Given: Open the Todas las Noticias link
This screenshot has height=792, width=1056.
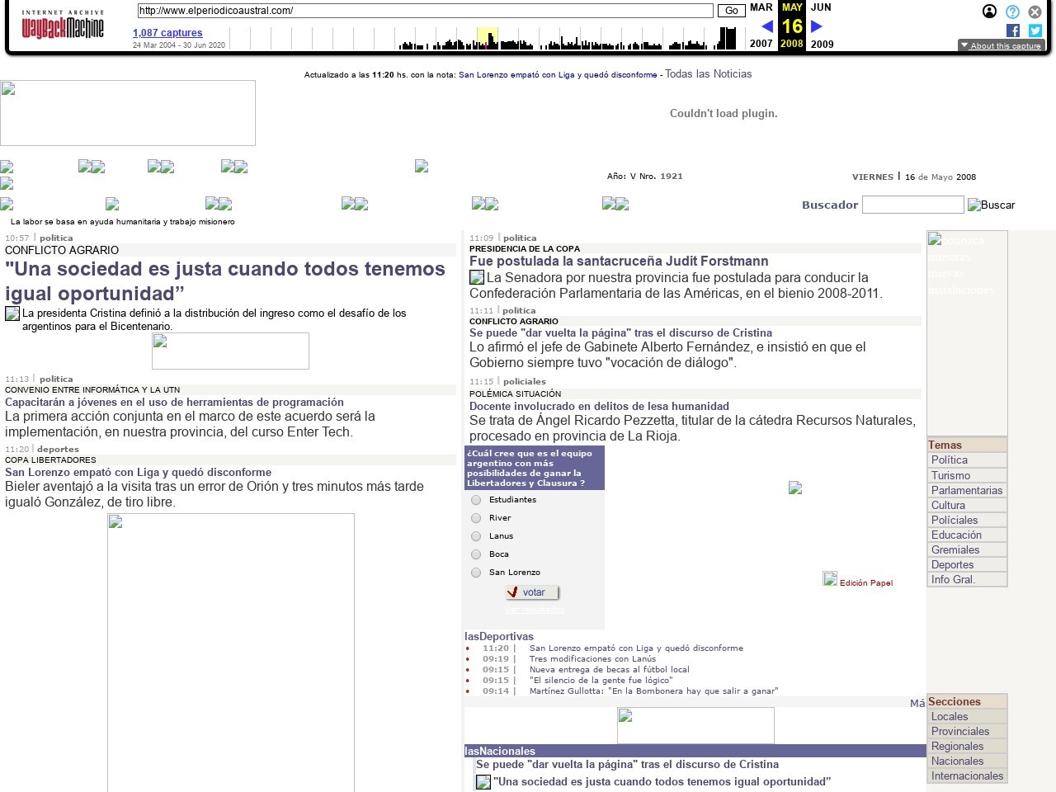Looking at the screenshot, I should tap(707, 73).
